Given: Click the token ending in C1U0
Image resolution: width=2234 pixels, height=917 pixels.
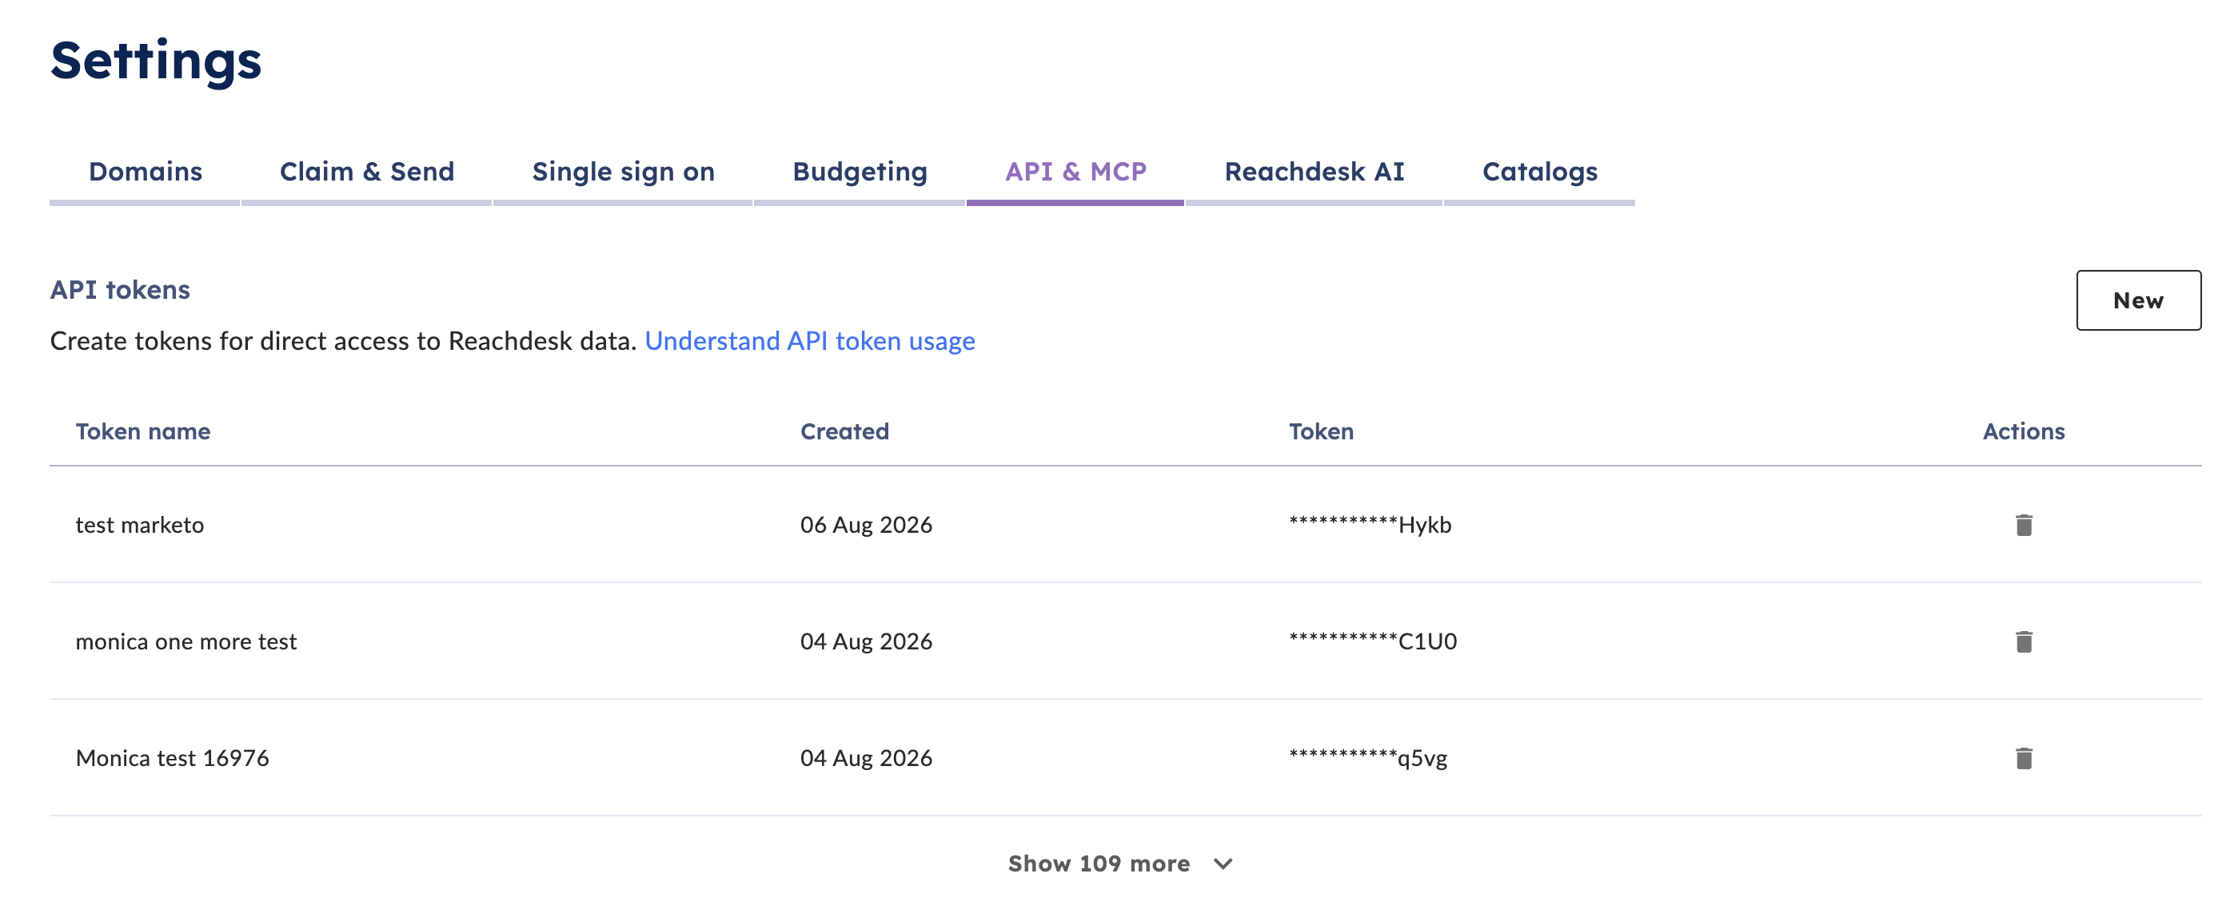Looking at the screenshot, I should [1372, 641].
